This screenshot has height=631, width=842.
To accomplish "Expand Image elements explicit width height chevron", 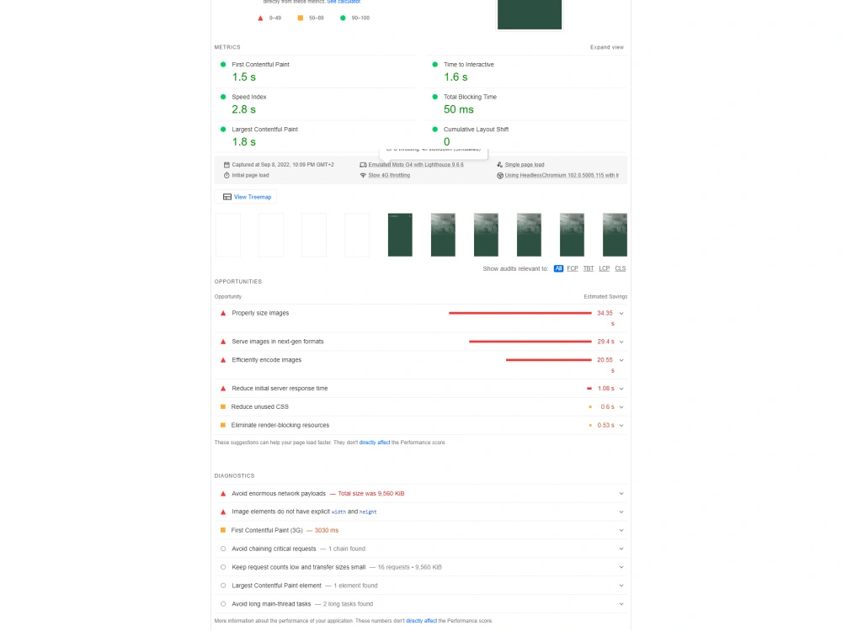I will tap(621, 512).
